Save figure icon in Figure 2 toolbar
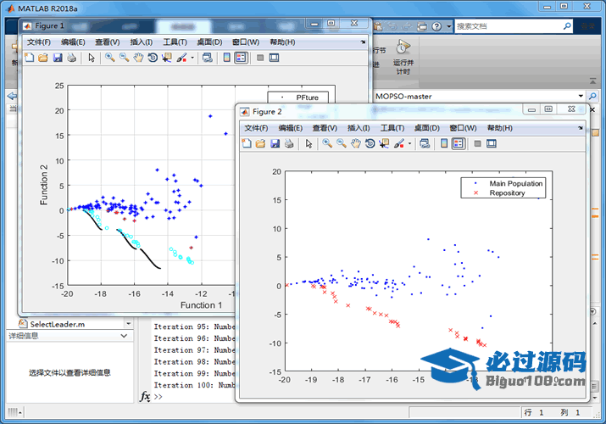Screen dimensions: 606x424 [x=275, y=144]
